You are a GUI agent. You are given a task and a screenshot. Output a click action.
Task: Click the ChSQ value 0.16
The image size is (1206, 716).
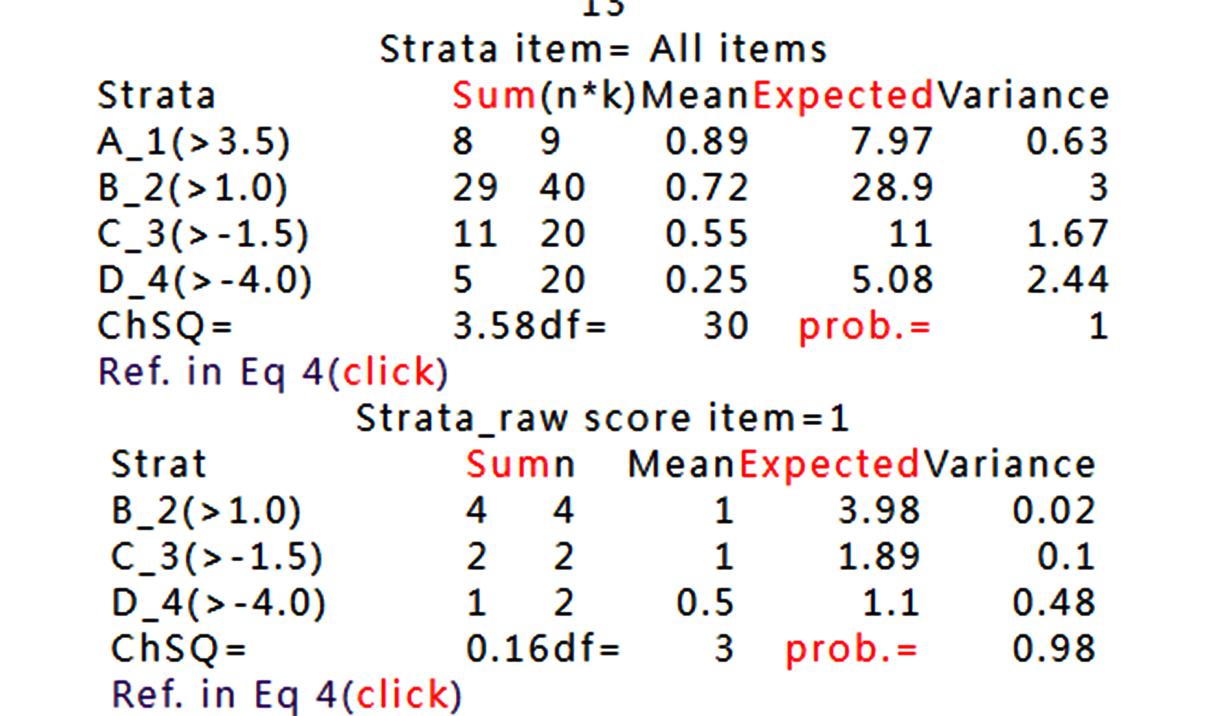pyautogui.click(x=507, y=648)
